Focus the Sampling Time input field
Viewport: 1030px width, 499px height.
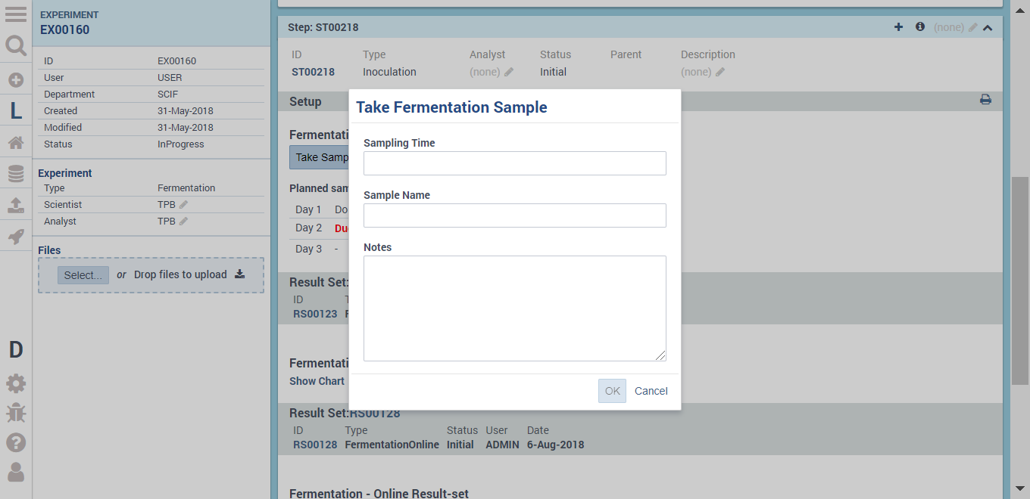[x=515, y=163]
